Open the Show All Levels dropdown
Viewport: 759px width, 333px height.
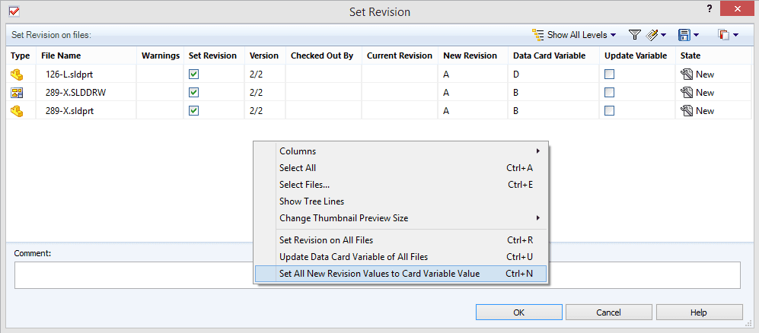[576, 35]
